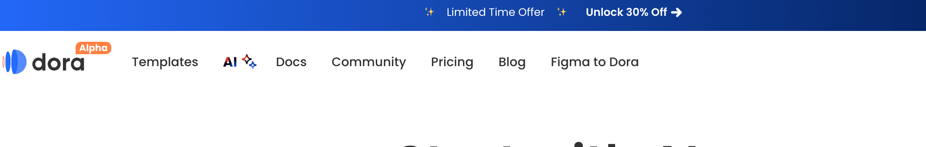Open the AI menu item
This screenshot has width=926, height=147.
coord(230,62)
